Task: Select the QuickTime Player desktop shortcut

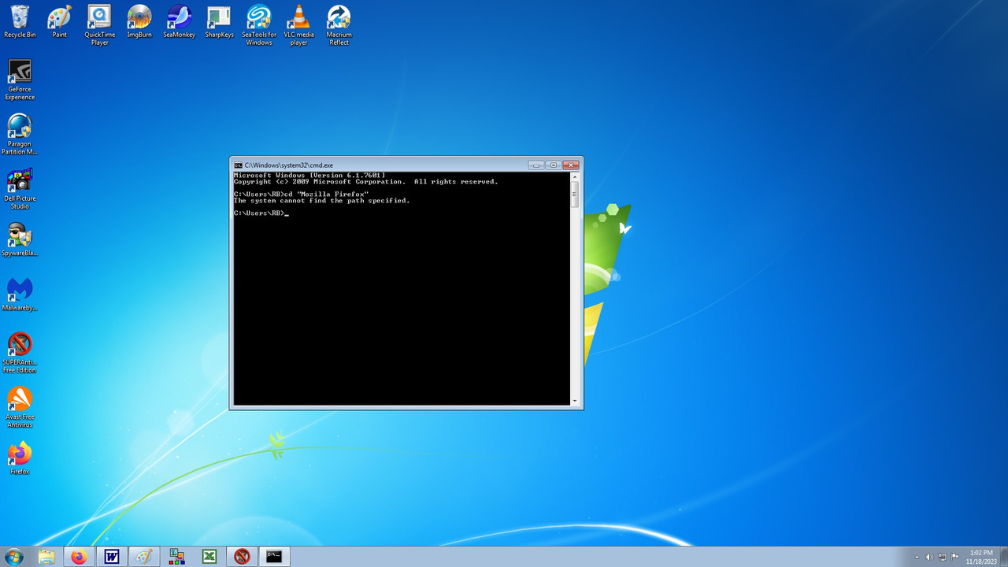Action: point(100,25)
